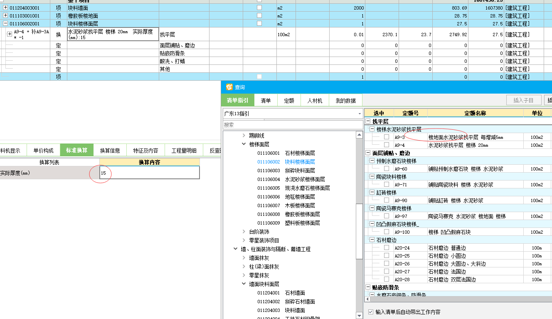Select the 标准换算 tab
The height and width of the screenshot is (319, 552).
[77, 150]
